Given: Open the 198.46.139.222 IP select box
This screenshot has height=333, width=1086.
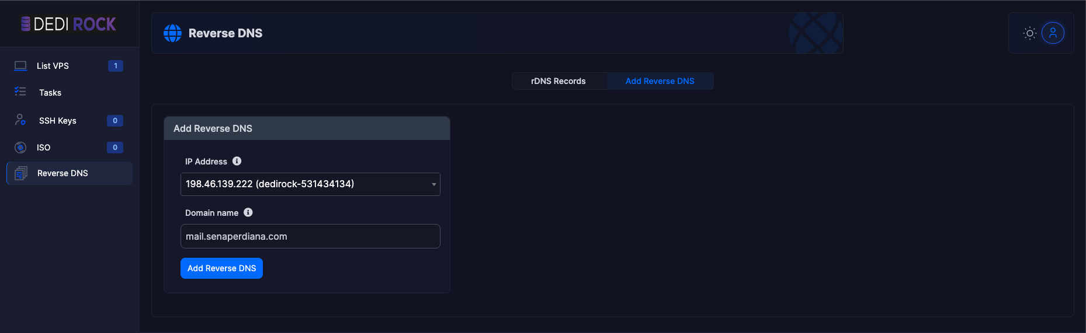Looking at the screenshot, I should [x=310, y=184].
